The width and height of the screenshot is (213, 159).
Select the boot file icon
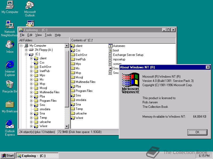pyautogui.click(x=110, y=50)
